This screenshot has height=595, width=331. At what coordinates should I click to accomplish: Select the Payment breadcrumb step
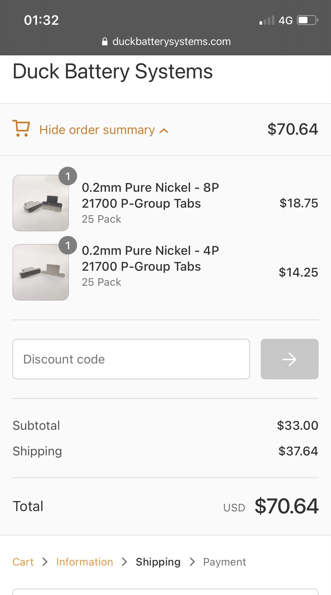(224, 562)
